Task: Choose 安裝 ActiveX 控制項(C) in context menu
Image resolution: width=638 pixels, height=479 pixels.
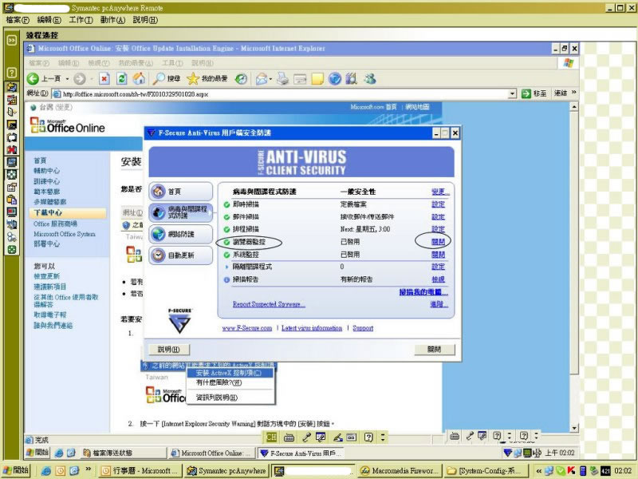Action: pos(230,373)
